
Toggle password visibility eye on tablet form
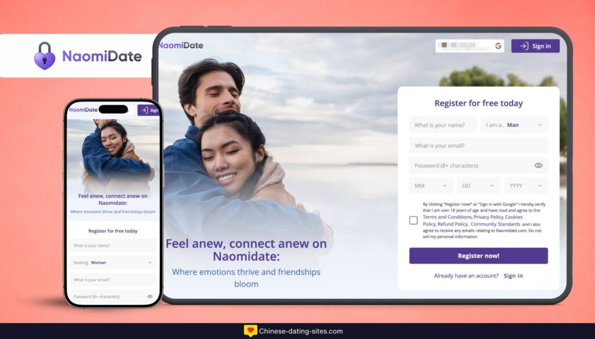pyautogui.click(x=538, y=165)
